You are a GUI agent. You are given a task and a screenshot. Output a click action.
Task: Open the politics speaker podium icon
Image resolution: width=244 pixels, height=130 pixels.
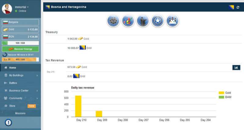143,20
